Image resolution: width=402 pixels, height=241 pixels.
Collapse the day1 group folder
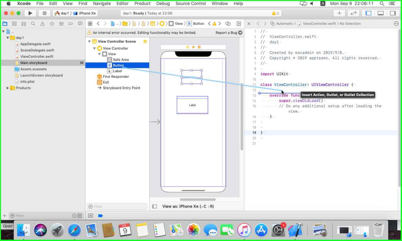point(8,38)
